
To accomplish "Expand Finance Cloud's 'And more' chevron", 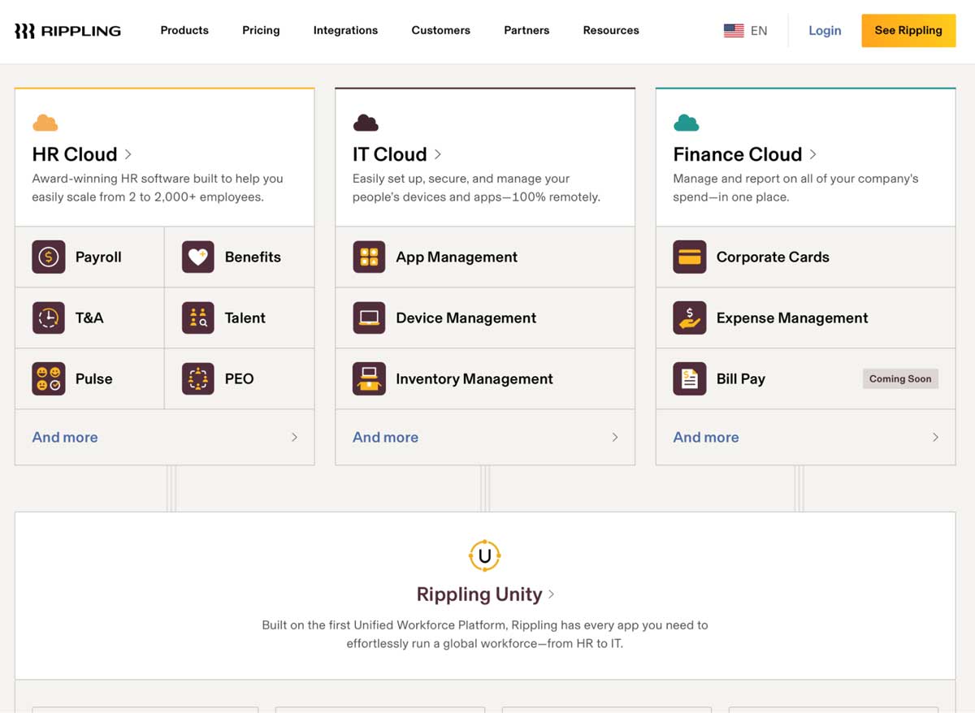I will click(x=935, y=437).
